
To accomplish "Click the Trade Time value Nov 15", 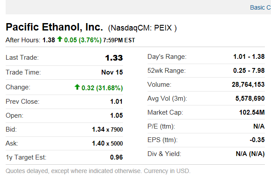I will tap(112, 73).
